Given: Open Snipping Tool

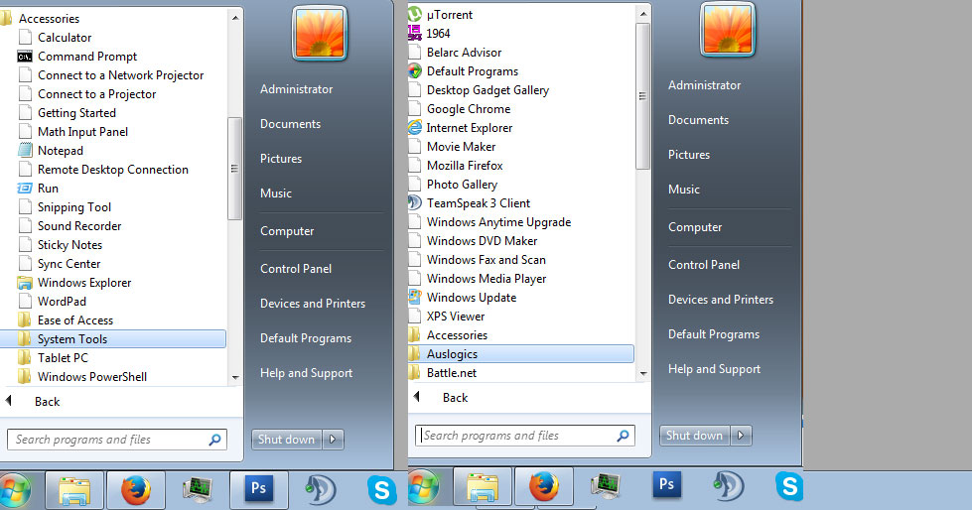Looking at the screenshot, I should (66, 207).
